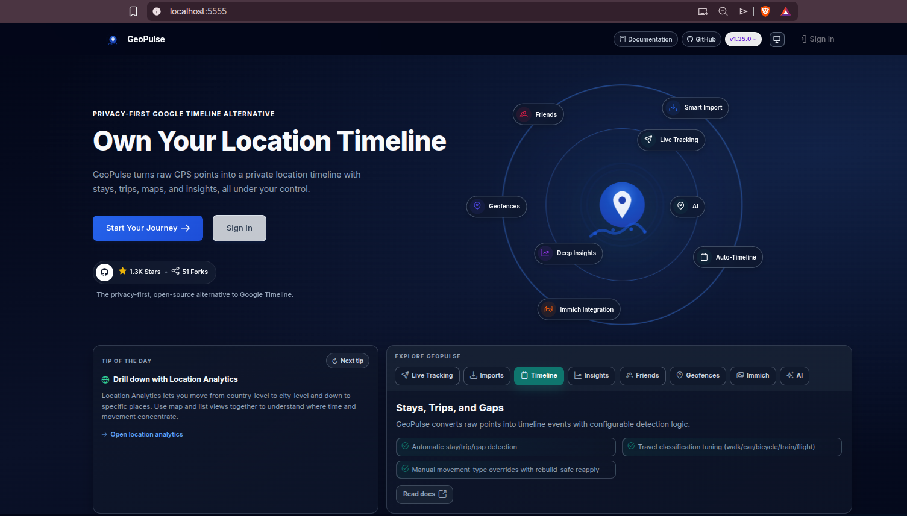Select the Smart Import bubble
This screenshot has height=516, width=907.
pyautogui.click(x=695, y=108)
